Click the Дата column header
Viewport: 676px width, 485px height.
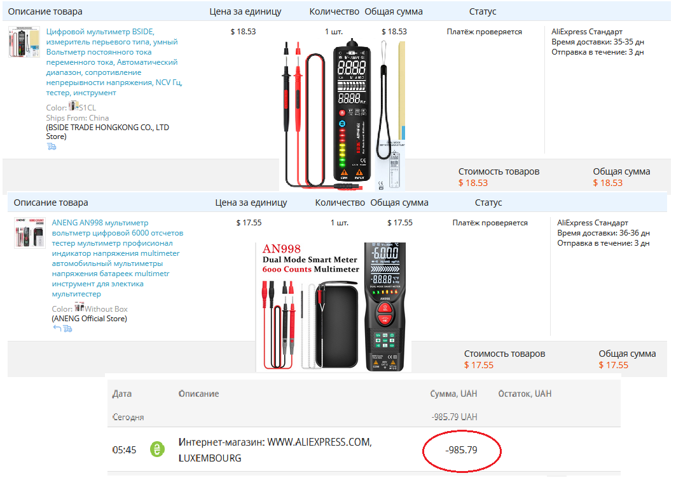(122, 394)
